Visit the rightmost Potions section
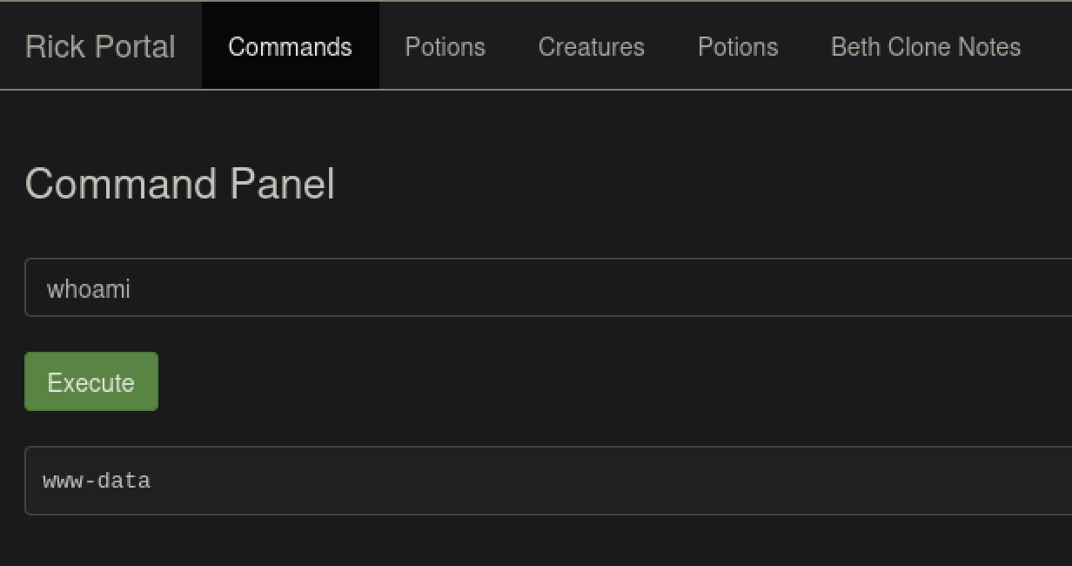 737,47
